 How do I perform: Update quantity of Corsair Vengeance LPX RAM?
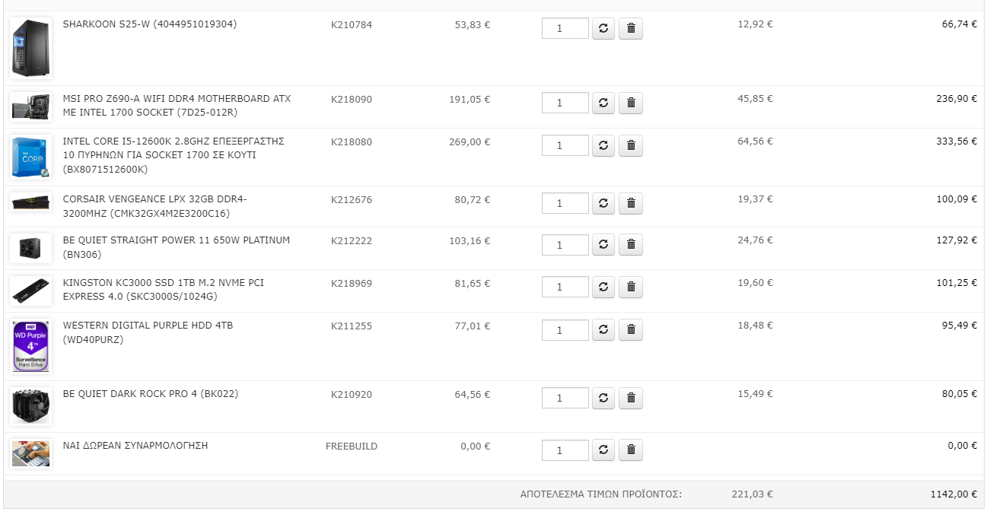[x=603, y=203]
